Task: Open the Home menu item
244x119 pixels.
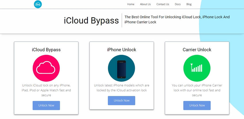Action: [131, 4]
